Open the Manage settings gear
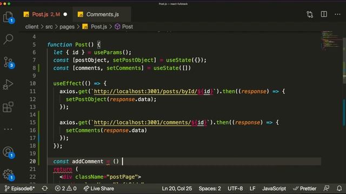 click(8, 175)
